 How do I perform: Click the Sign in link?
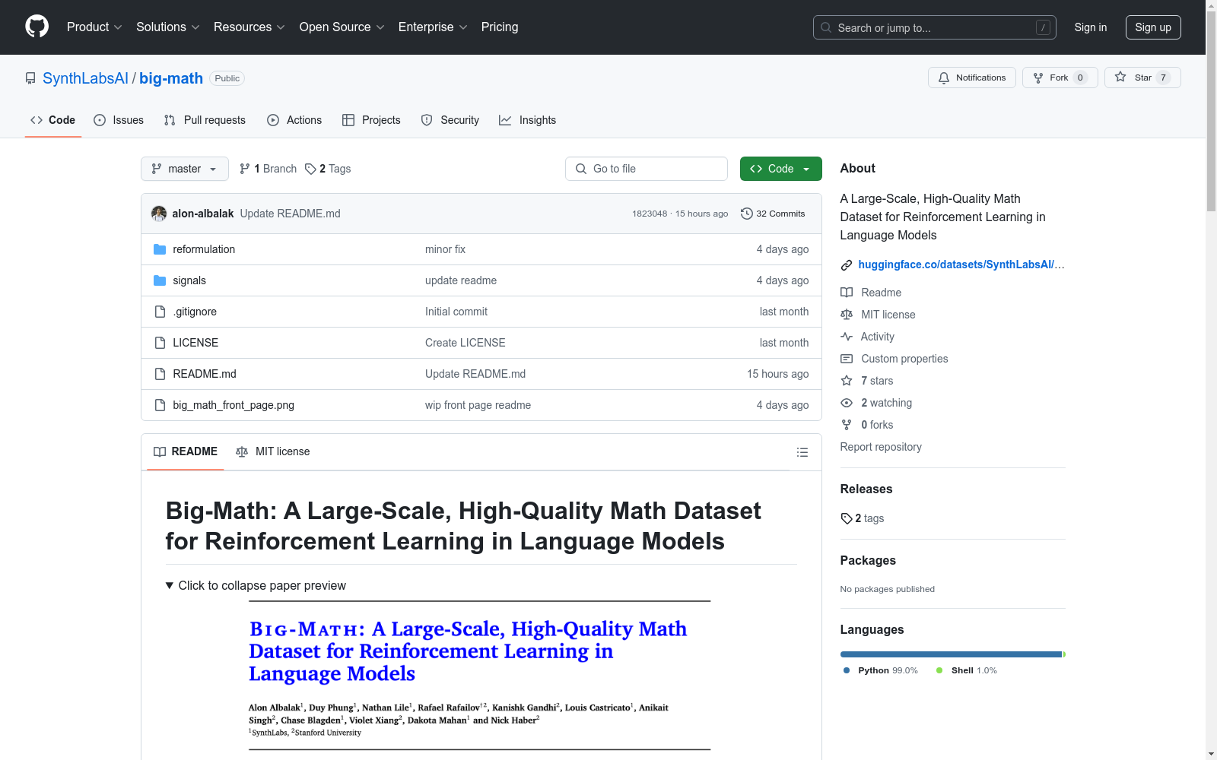[x=1090, y=27]
